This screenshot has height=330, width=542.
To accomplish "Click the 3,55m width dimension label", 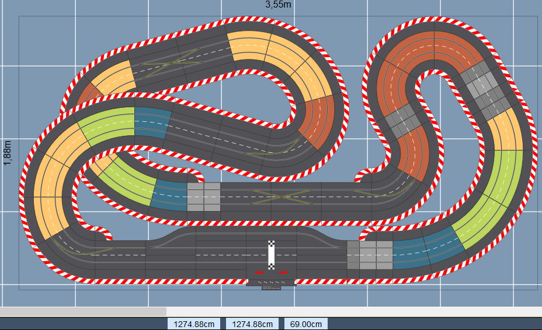I will [x=278, y=5].
